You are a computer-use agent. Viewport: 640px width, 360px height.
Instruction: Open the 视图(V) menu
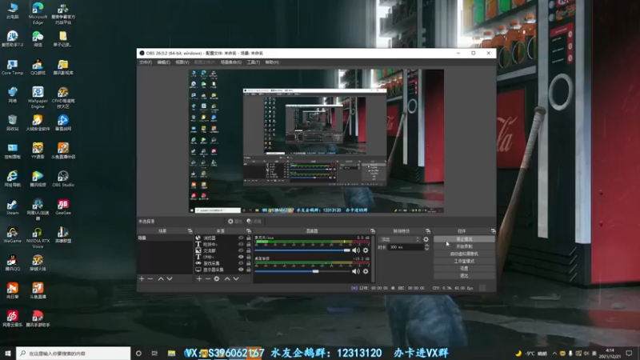(x=182, y=62)
